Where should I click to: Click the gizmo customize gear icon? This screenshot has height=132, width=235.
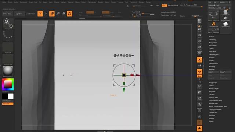coord(115,55)
